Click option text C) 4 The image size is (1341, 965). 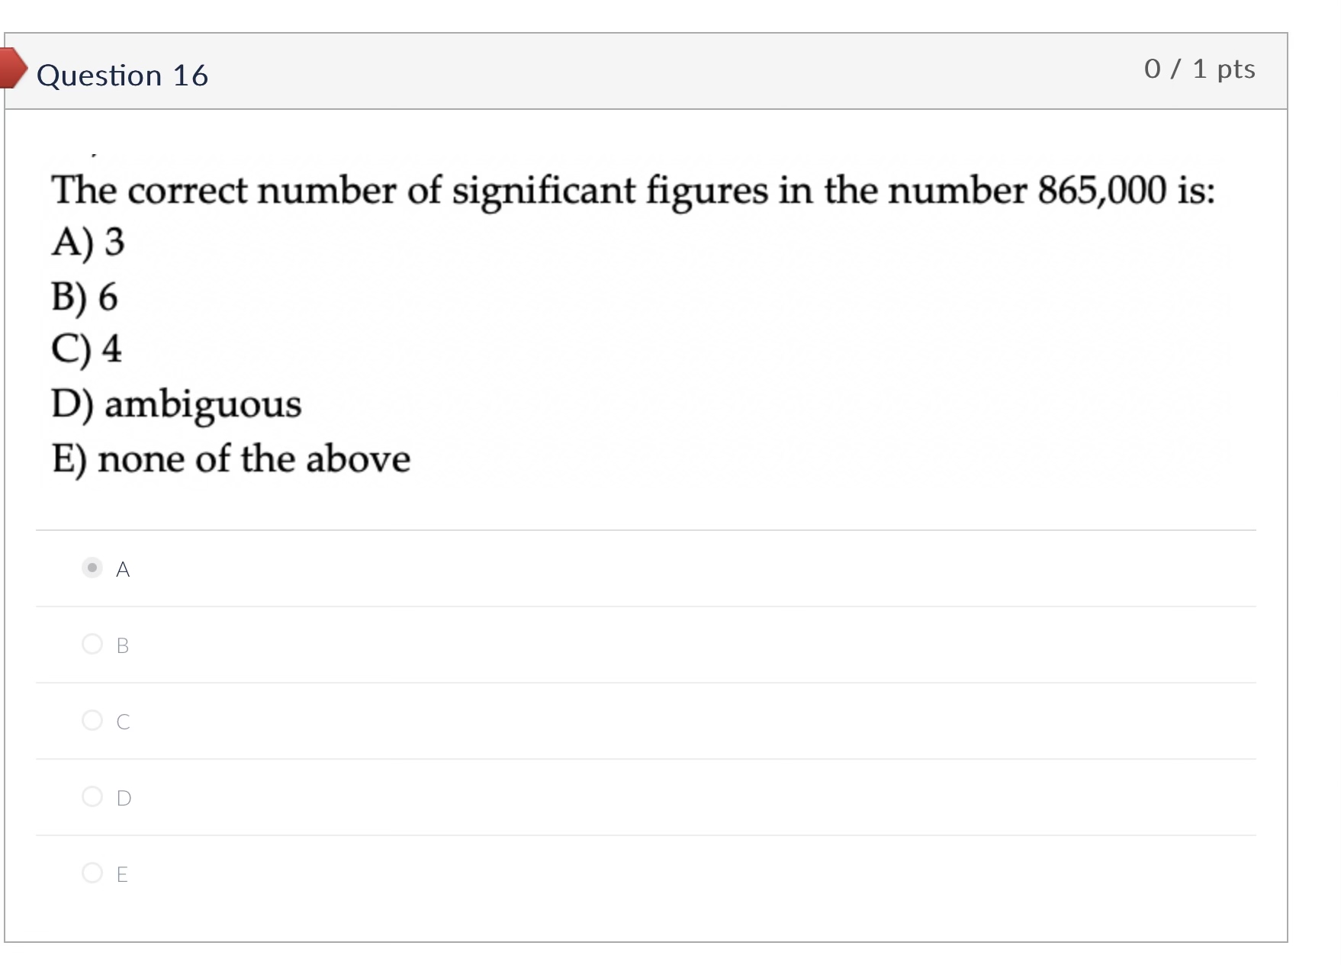[85, 351]
